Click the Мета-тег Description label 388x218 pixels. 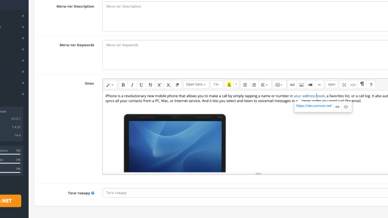pos(75,6)
